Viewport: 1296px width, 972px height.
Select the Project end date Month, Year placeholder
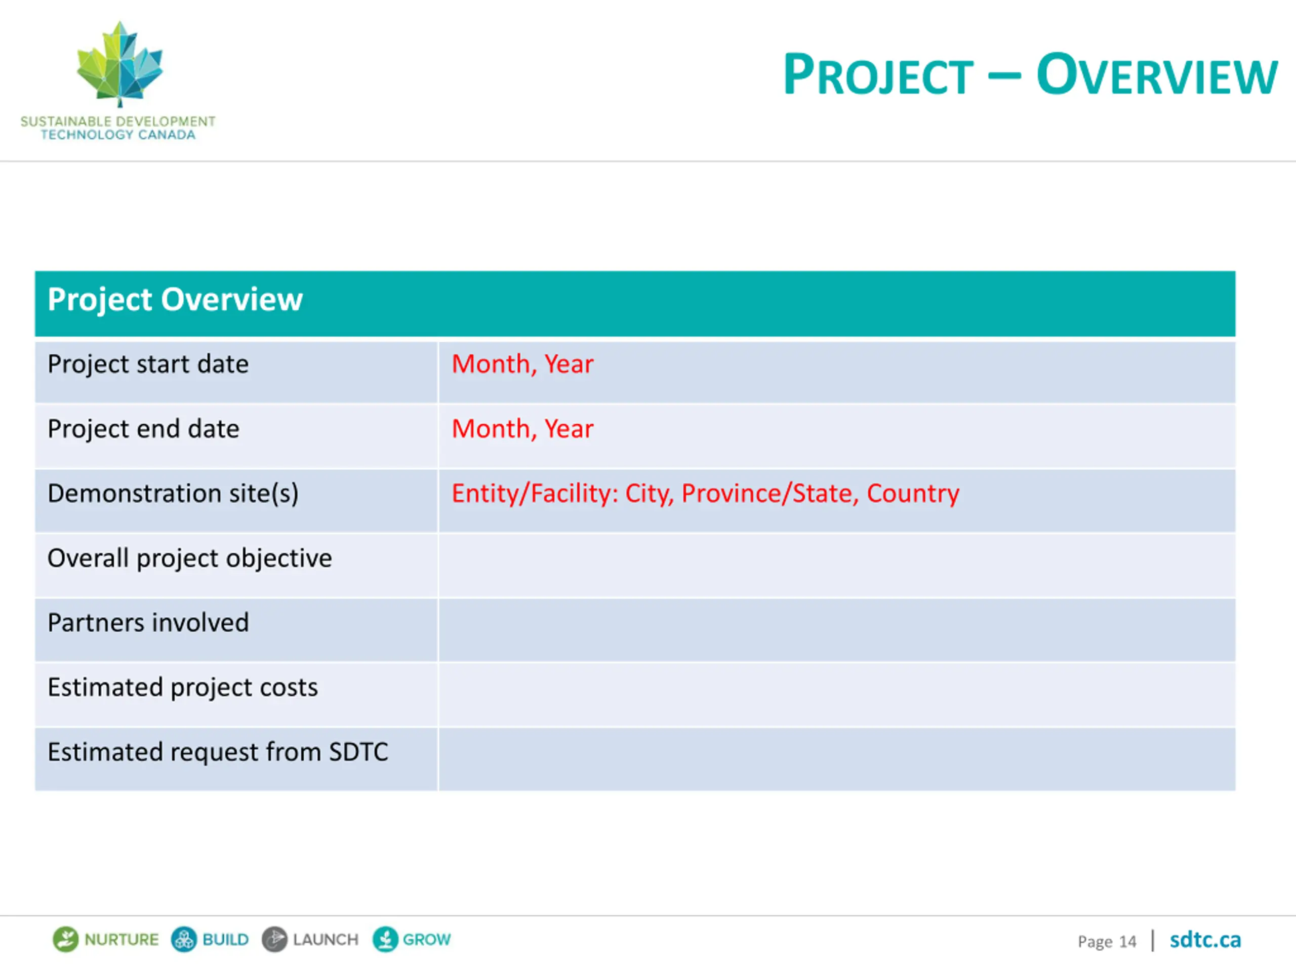point(522,429)
